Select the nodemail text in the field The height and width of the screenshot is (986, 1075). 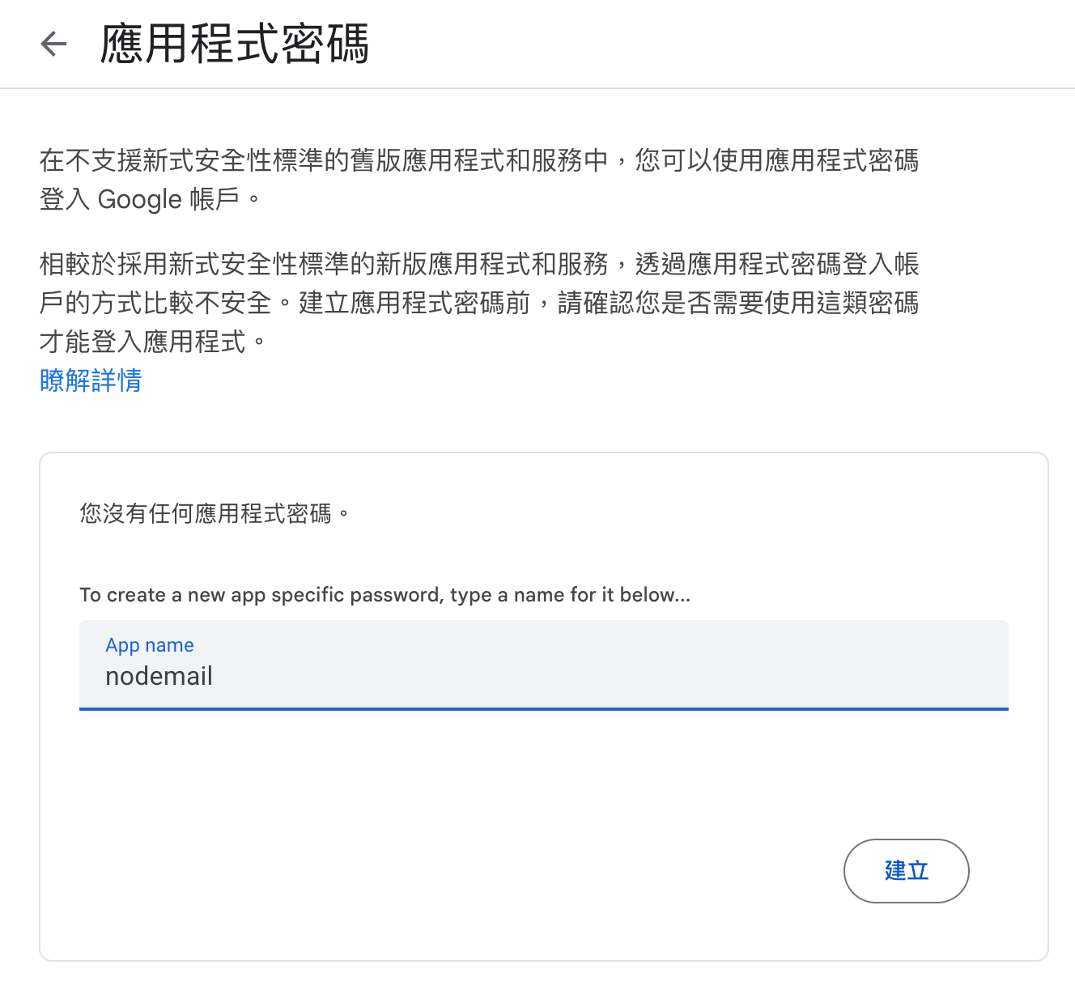pos(159,676)
